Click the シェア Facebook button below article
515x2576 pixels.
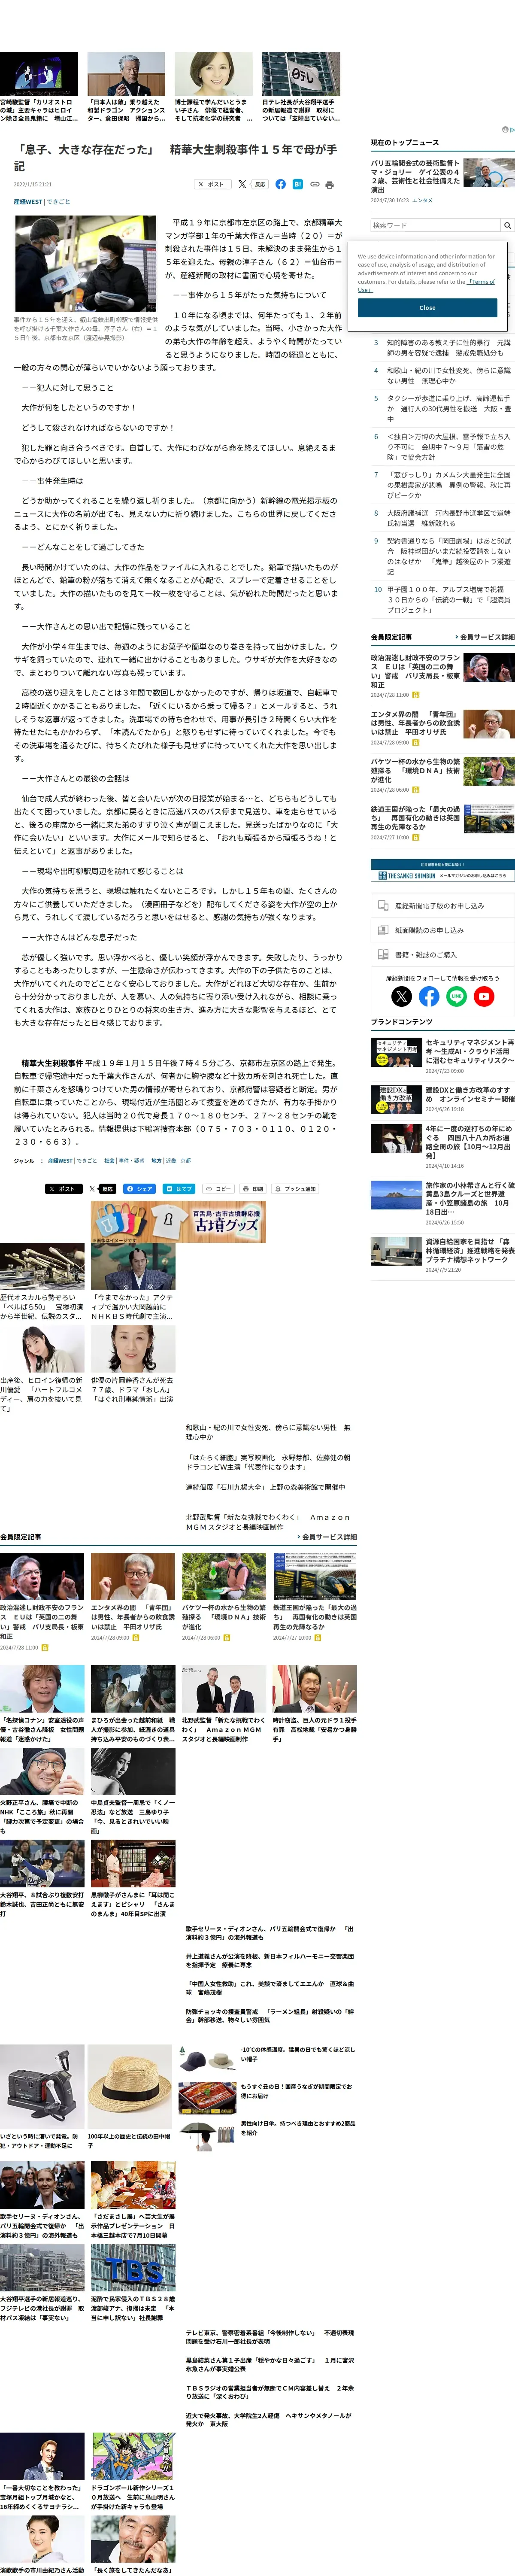click(x=139, y=1189)
